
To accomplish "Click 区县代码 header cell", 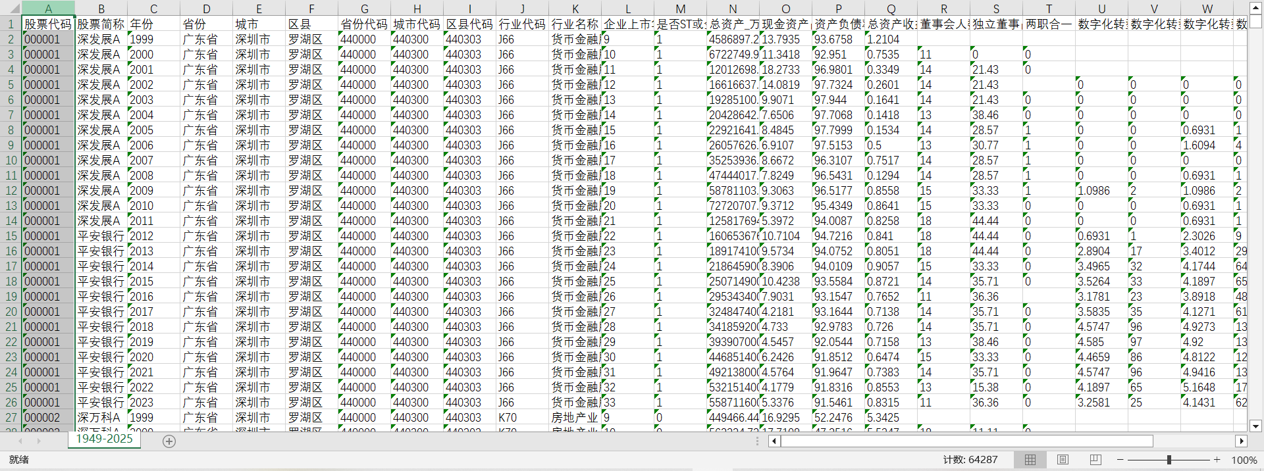I will click(x=469, y=24).
